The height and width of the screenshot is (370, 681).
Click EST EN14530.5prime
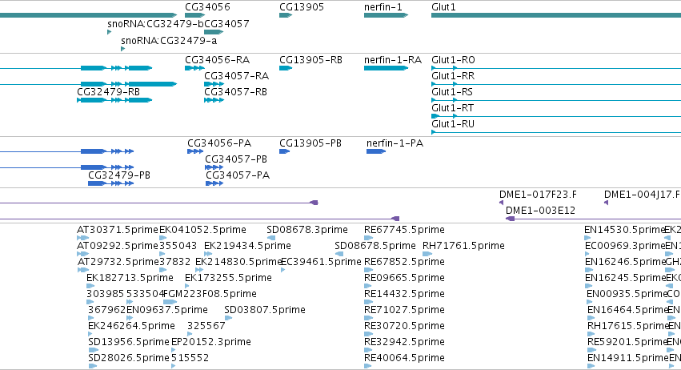[625, 230]
